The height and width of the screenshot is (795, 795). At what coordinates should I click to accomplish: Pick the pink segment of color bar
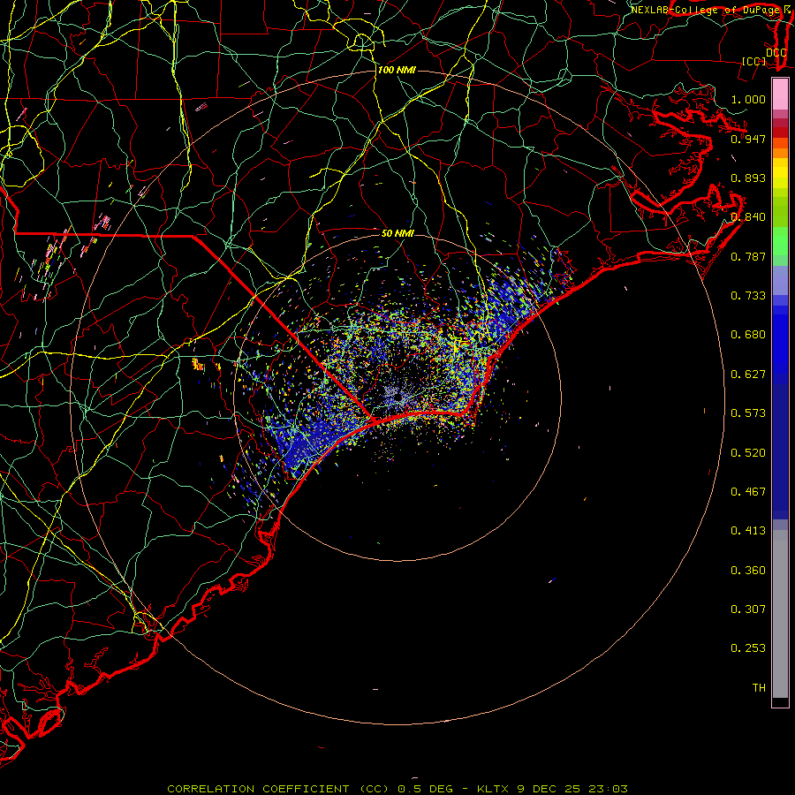click(x=780, y=95)
